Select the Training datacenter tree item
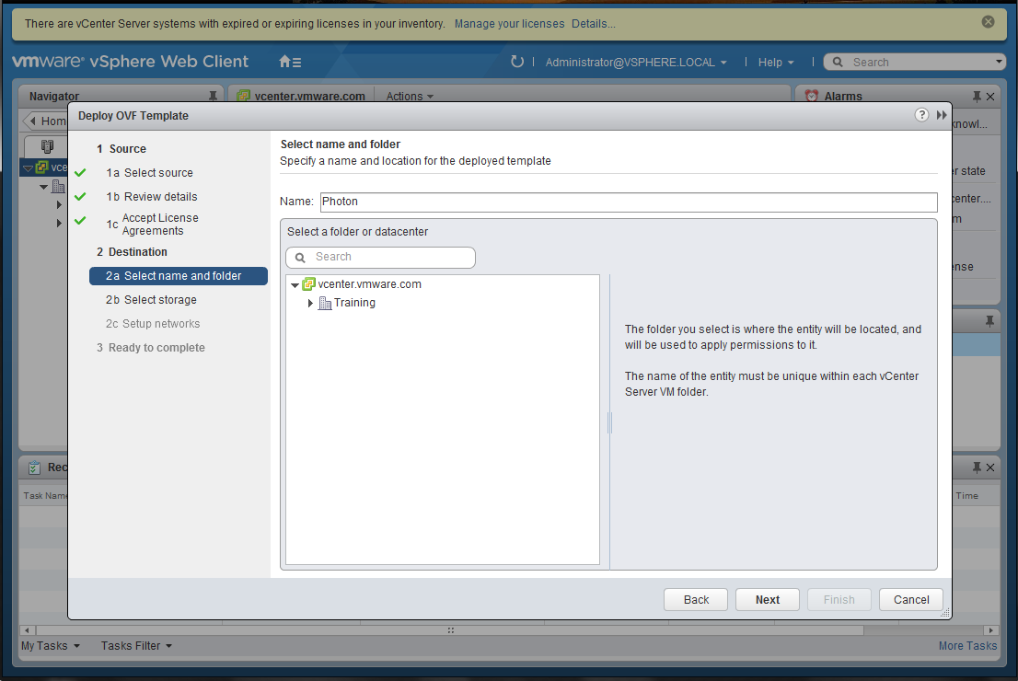This screenshot has height=681, width=1018. click(x=354, y=303)
